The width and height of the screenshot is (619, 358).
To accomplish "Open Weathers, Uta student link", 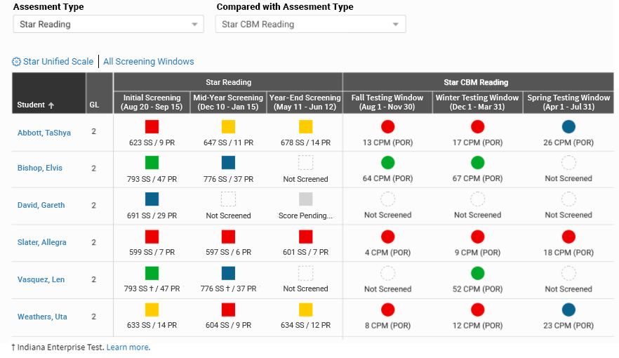I will coord(42,317).
